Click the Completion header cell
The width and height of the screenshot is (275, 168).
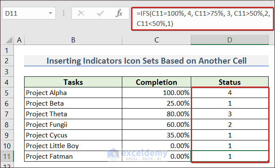[x=157, y=82]
